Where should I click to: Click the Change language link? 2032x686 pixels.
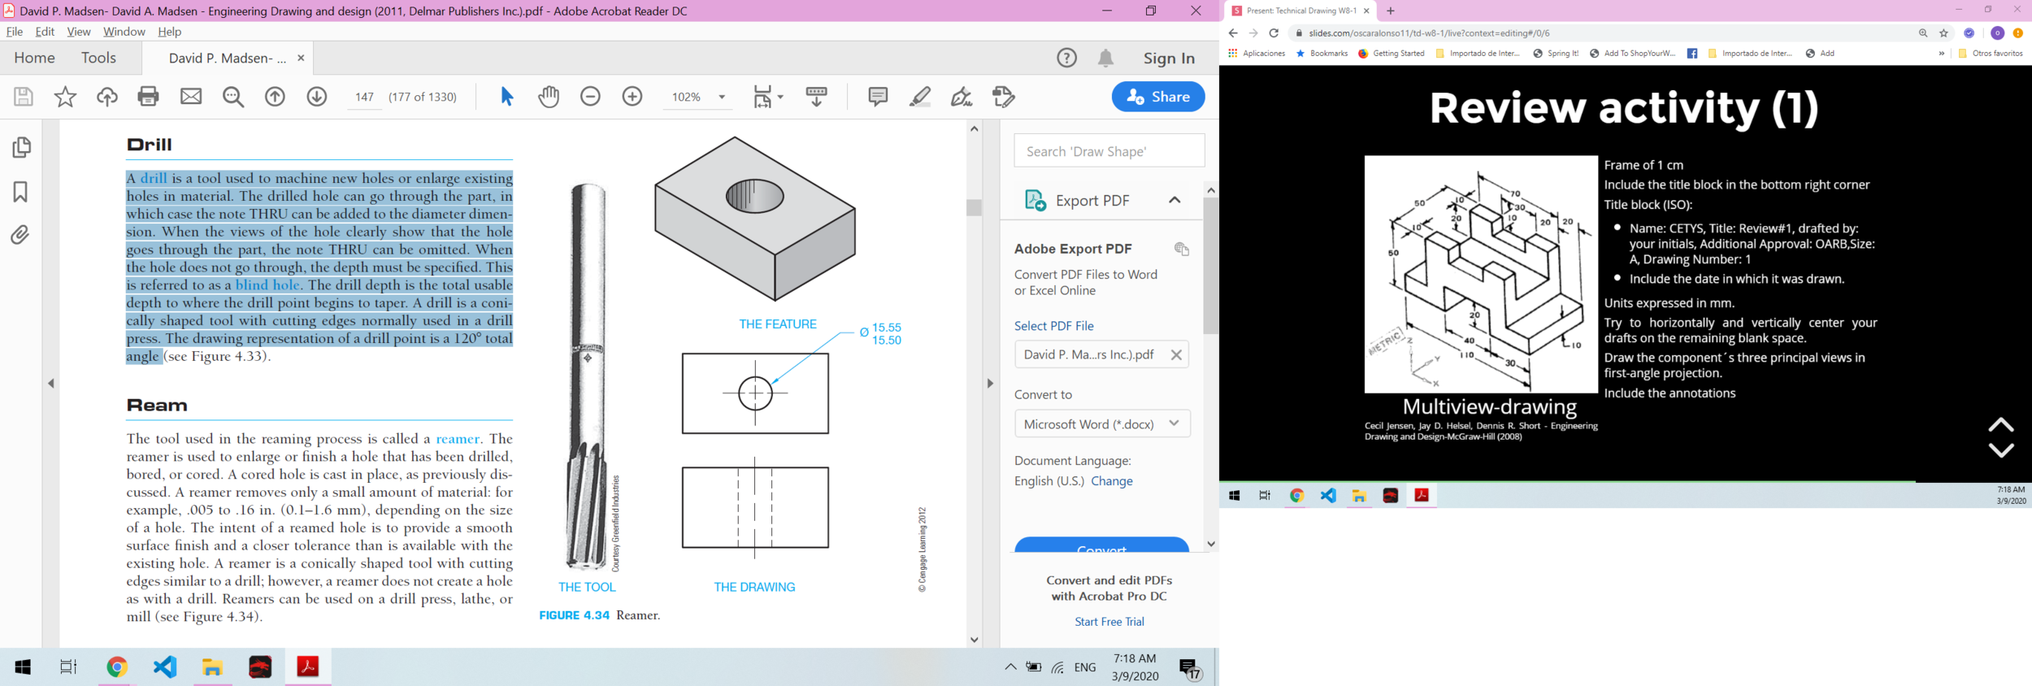pos(1112,481)
